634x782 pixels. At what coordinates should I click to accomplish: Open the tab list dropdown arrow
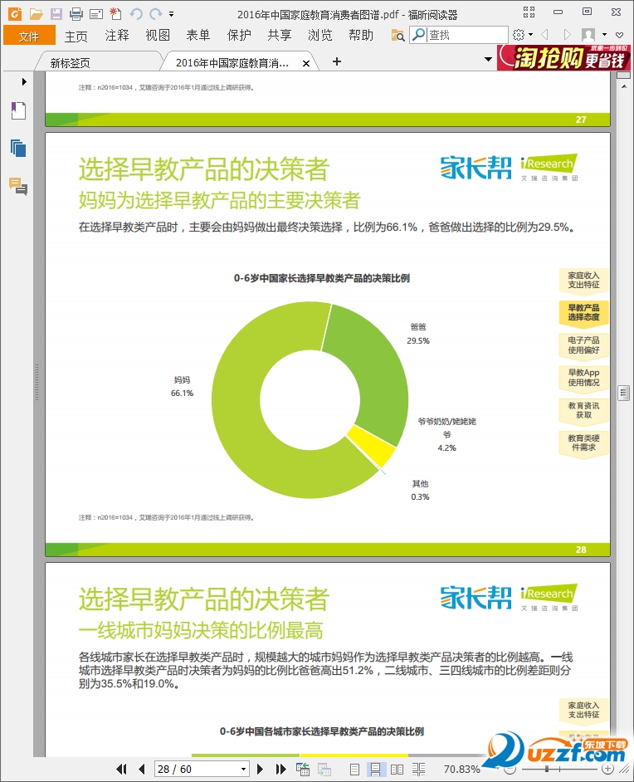click(488, 59)
